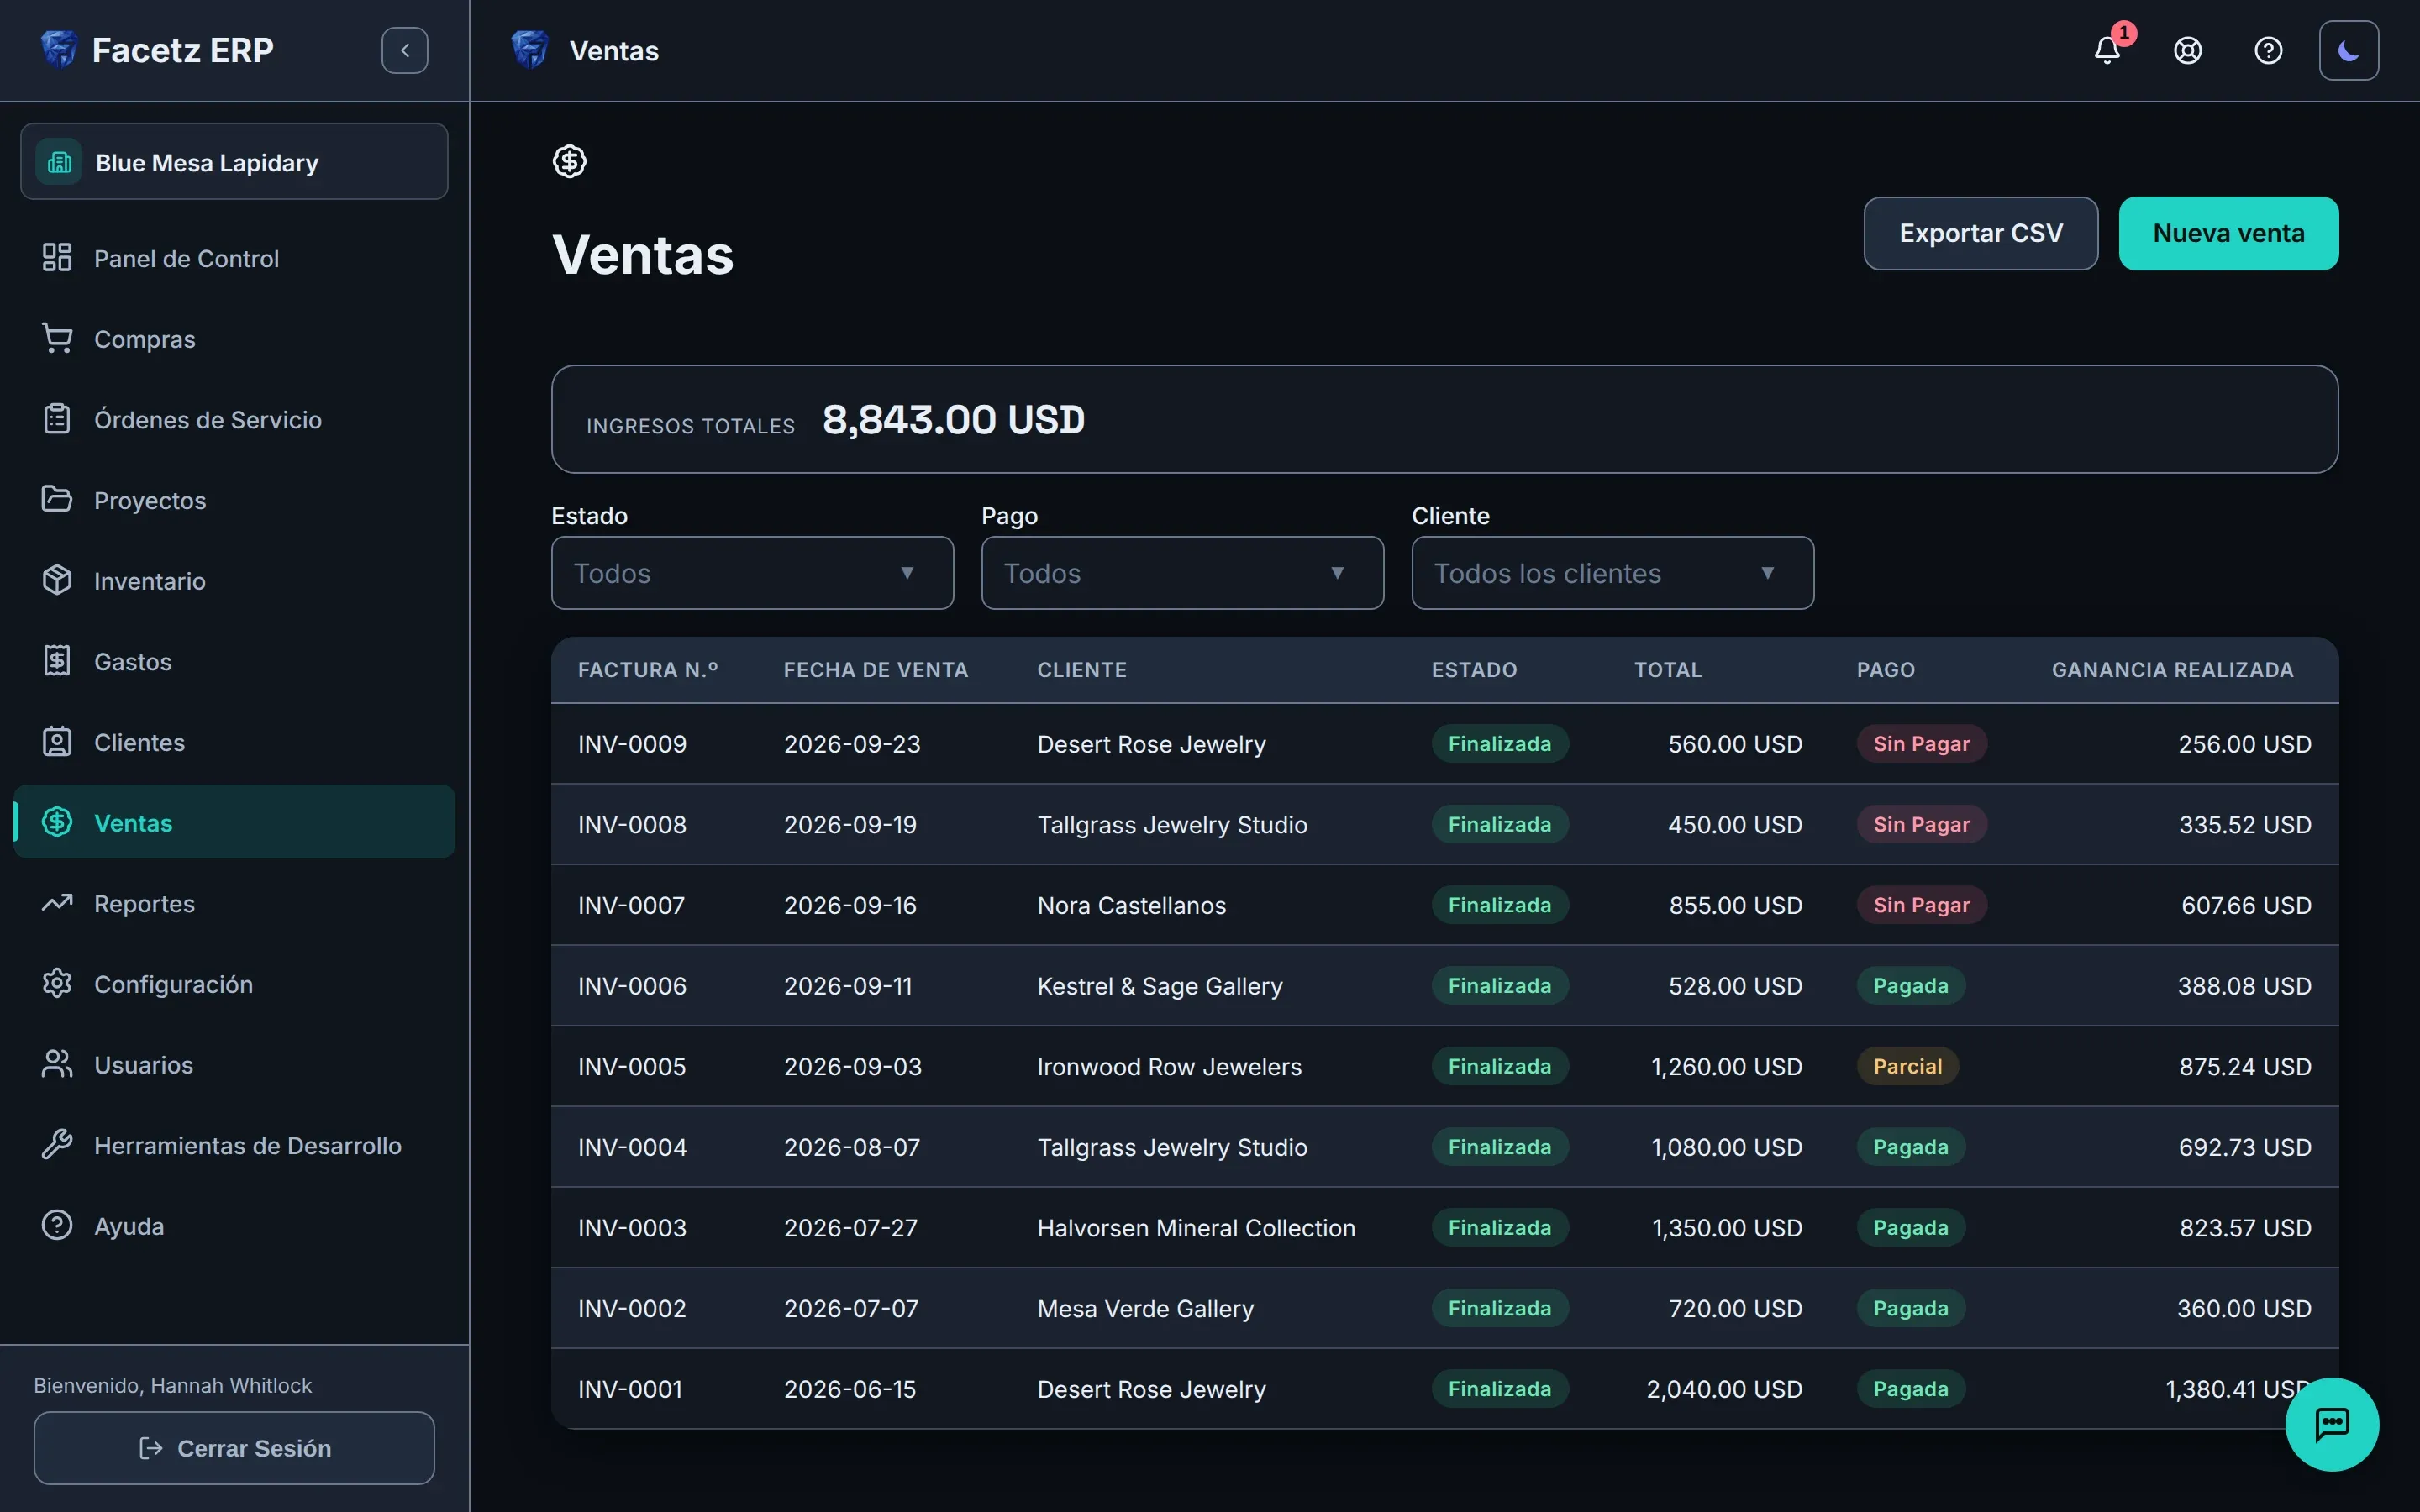Expand the Pago filter dropdown
Viewport: 2420px width, 1512px height.
point(1182,573)
